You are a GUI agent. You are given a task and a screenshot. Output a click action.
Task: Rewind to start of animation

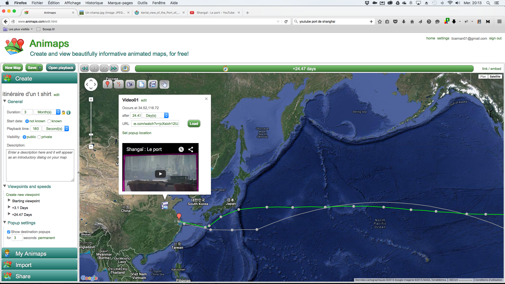[85, 68]
